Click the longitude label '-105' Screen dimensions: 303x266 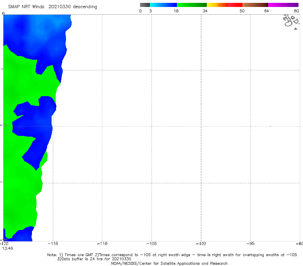pos(151,243)
